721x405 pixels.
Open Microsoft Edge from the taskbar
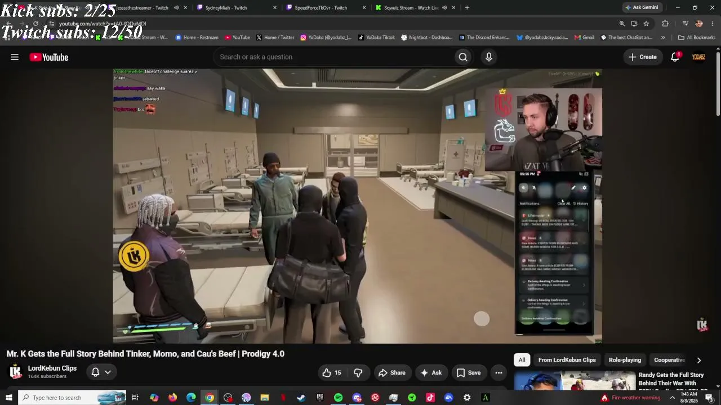point(191,398)
